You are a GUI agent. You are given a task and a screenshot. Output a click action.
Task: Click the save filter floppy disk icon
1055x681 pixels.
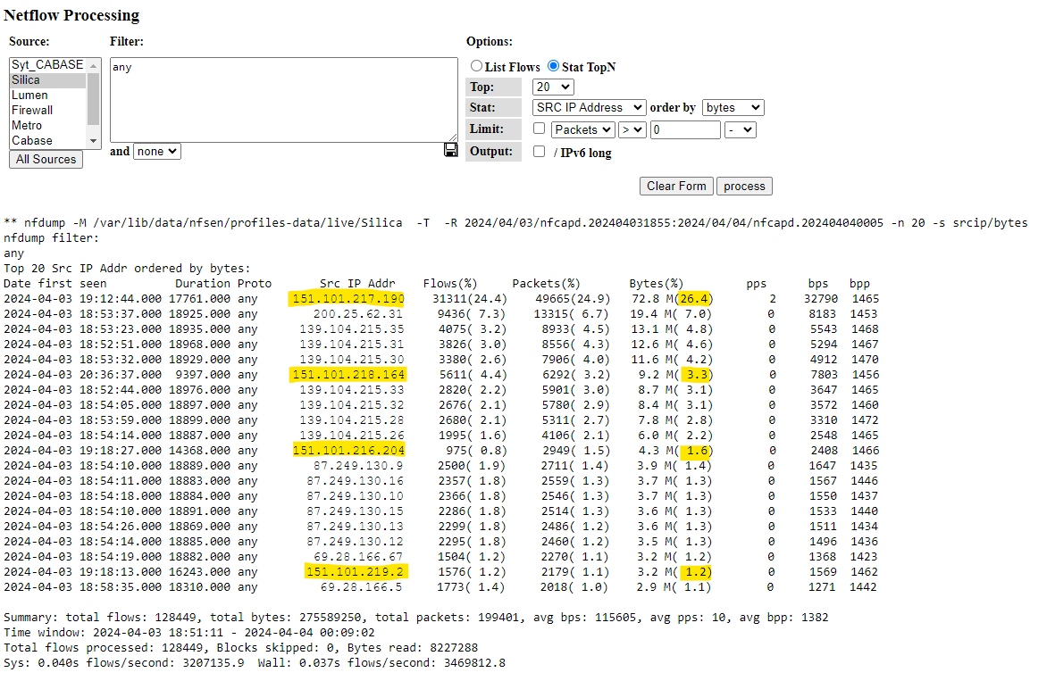(x=451, y=151)
